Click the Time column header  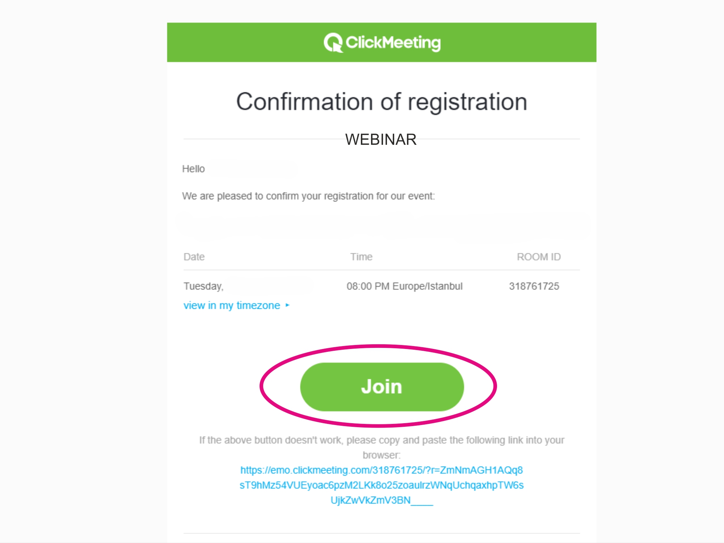[361, 257]
